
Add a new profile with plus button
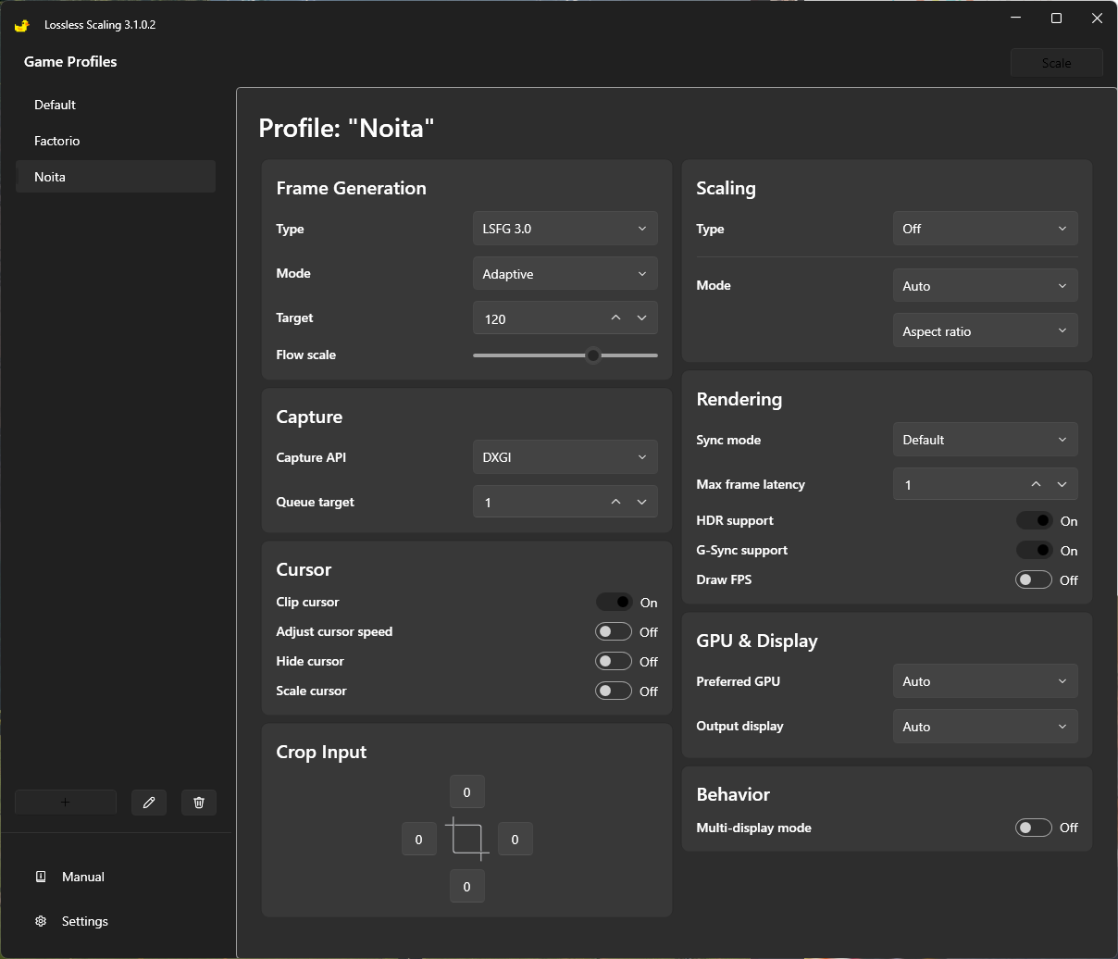click(x=66, y=803)
